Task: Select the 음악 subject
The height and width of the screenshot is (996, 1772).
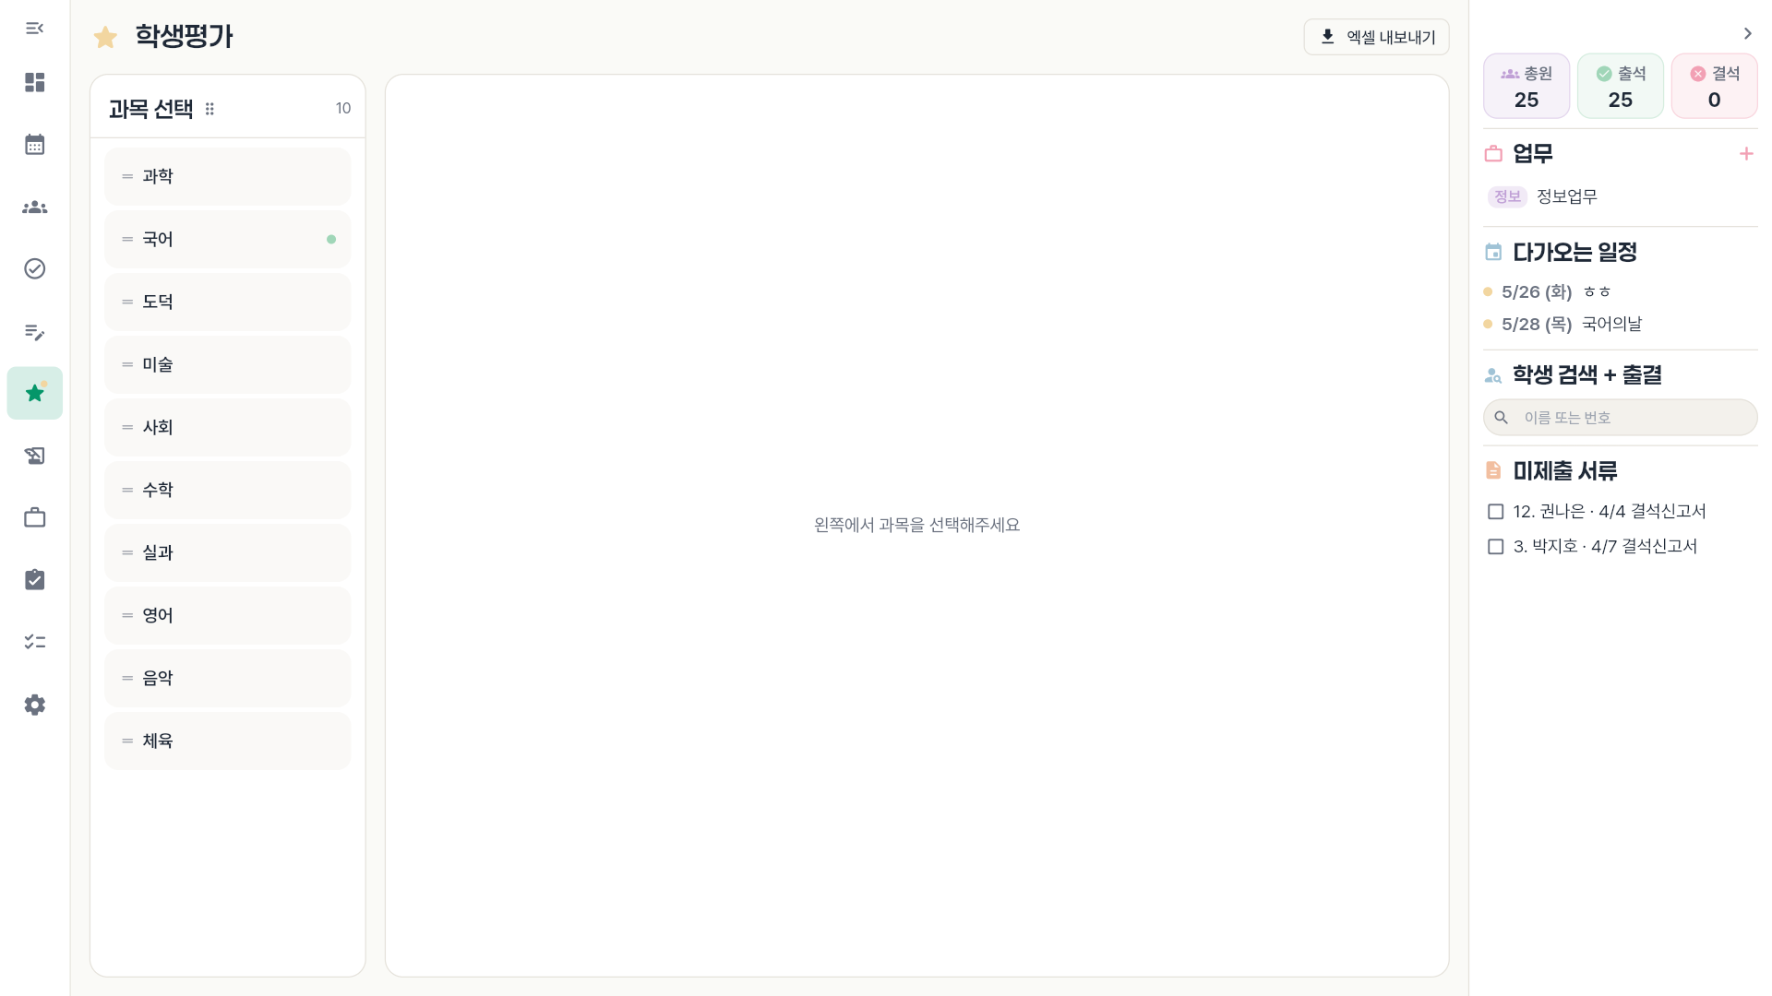Action: tap(227, 678)
